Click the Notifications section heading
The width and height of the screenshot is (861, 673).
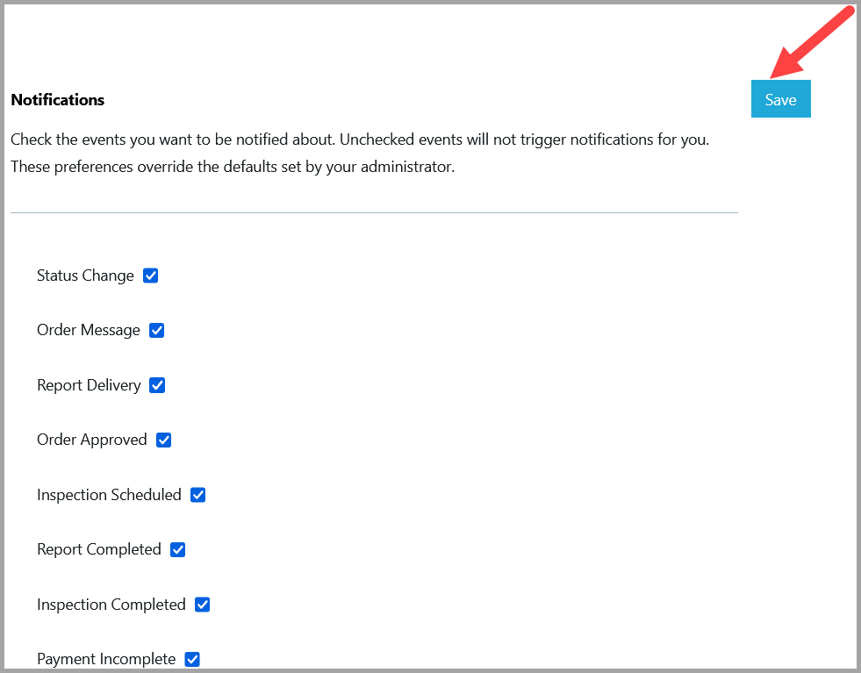click(58, 100)
